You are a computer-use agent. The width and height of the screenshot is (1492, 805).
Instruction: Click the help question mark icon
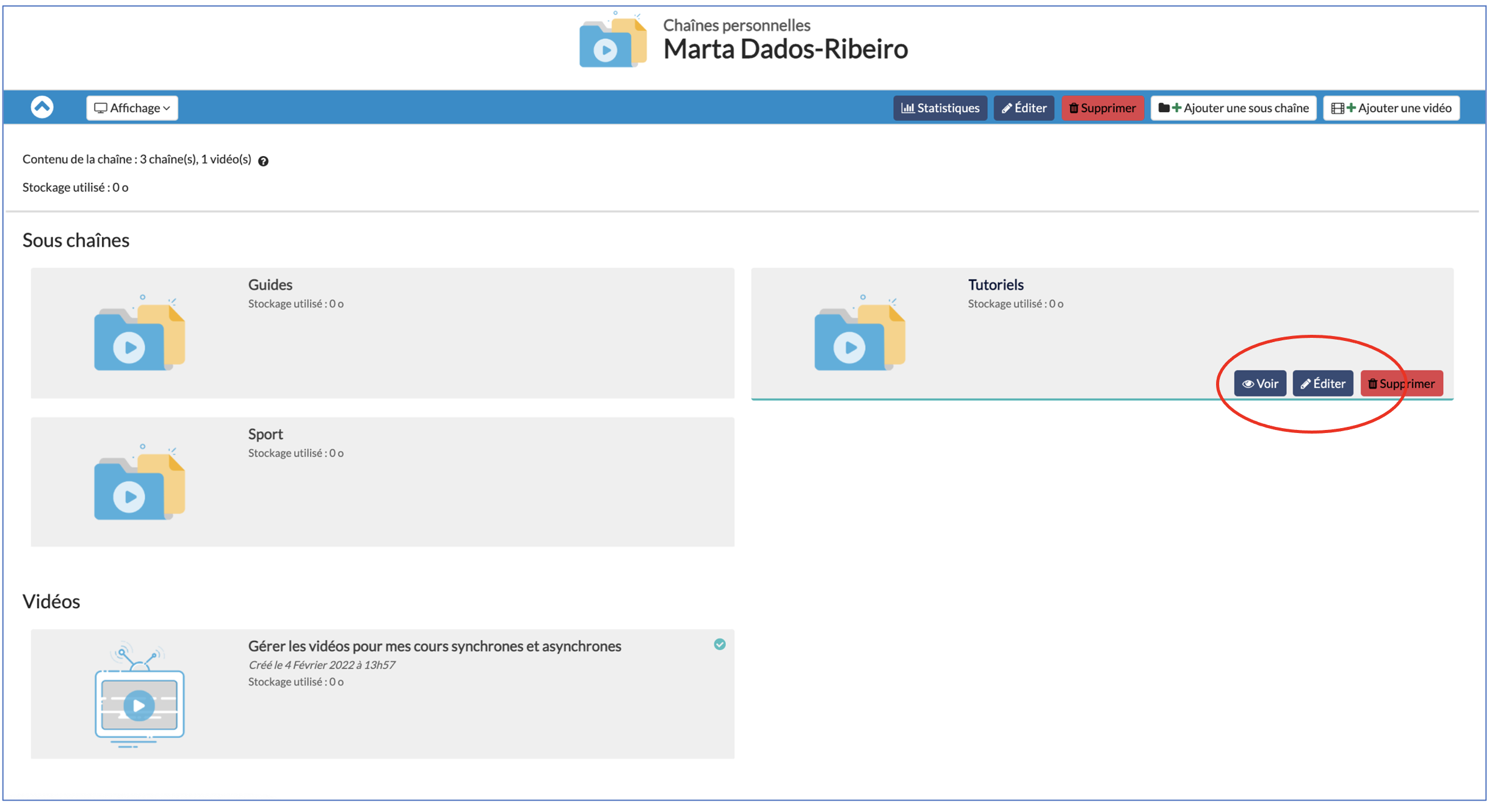coord(263,161)
